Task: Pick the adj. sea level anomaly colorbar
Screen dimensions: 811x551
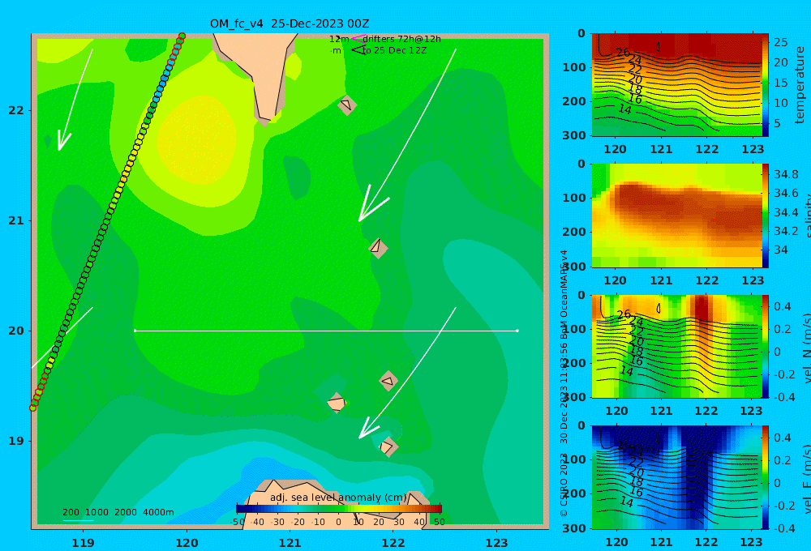Action: pos(339,508)
